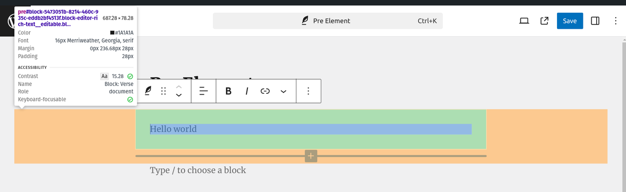Move the block down with the chevron

(179, 95)
